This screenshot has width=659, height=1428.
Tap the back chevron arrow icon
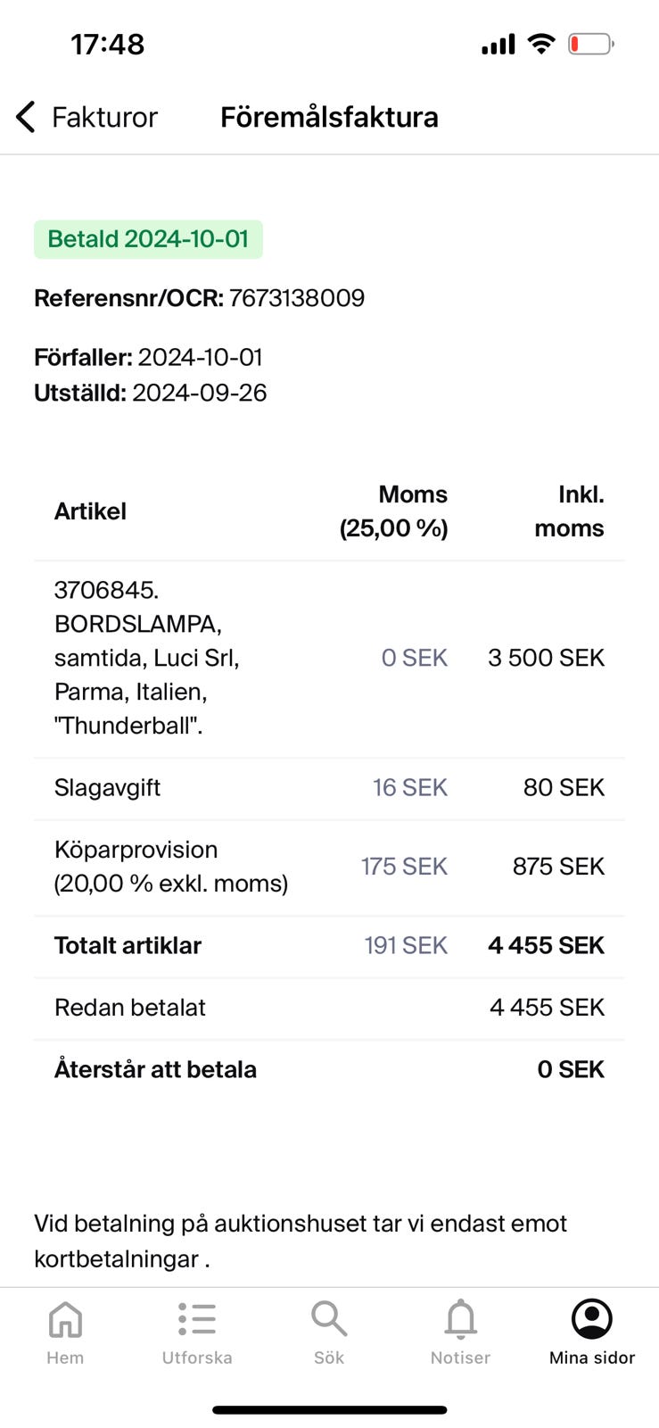[x=26, y=117]
